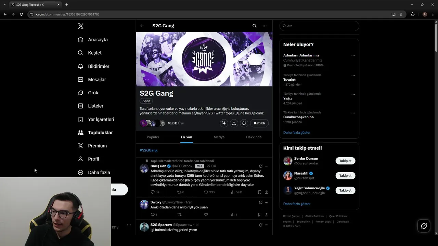Search within S2G Gang community
Image resolution: width=438 pixels, height=246 pixels.
(254, 26)
